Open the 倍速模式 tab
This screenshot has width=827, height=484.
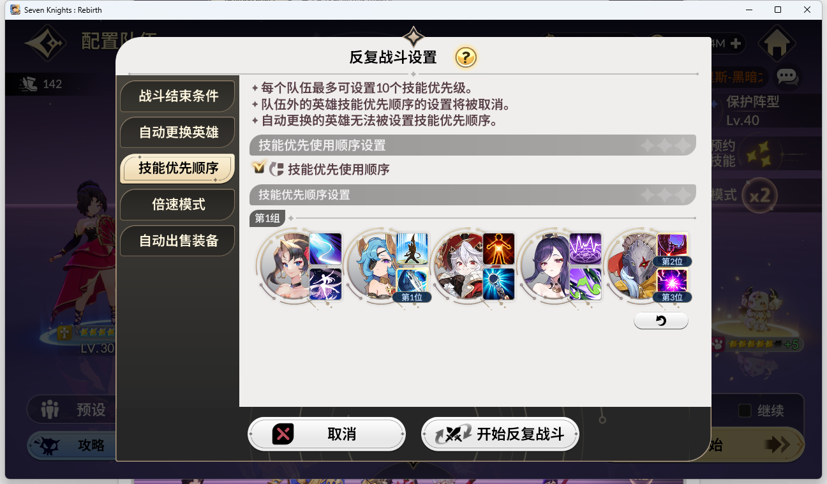click(x=178, y=205)
